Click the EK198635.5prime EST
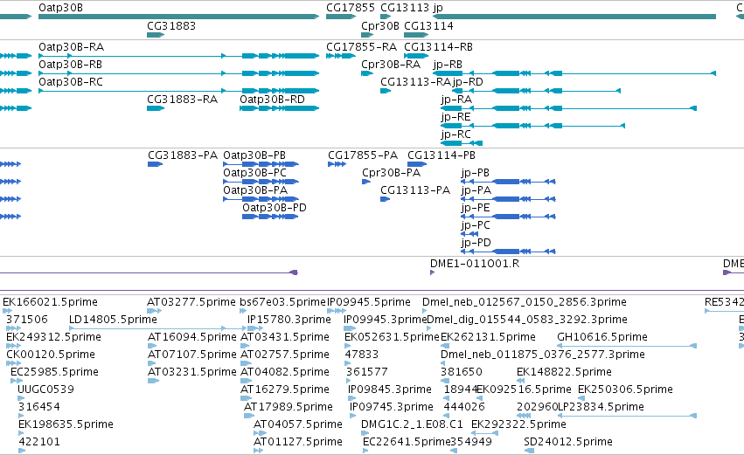The width and height of the screenshot is (744, 455). click(21, 433)
